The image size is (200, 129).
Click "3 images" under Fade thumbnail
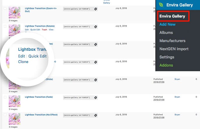(x=13, y=109)
